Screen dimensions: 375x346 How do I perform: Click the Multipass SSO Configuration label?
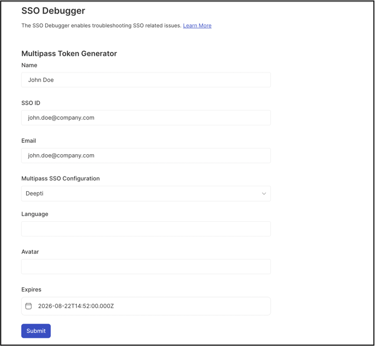pyautogui.click(x=61, y=179)
